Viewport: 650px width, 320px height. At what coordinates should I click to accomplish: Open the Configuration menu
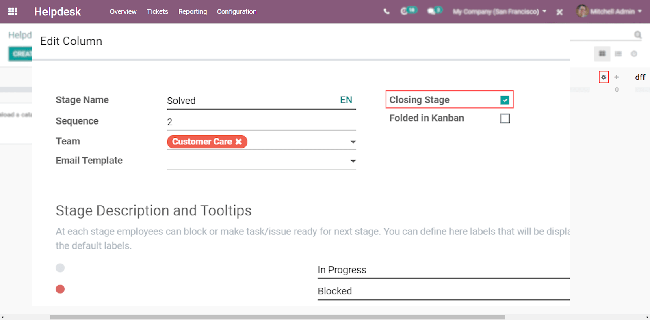[x=237, y=11]
